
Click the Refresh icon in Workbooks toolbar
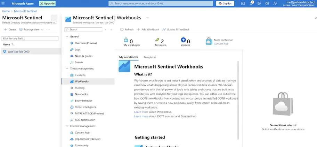point(122,30)
